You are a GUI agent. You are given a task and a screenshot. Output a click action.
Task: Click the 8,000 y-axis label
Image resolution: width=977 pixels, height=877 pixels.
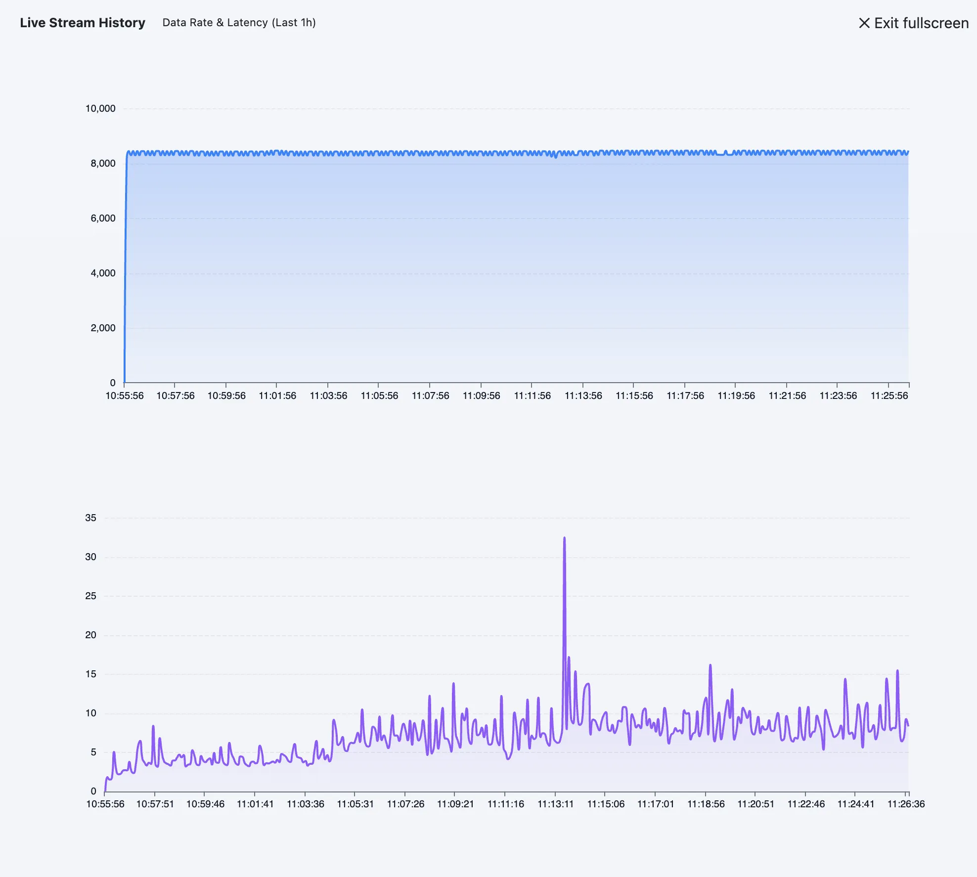[103, 163]
